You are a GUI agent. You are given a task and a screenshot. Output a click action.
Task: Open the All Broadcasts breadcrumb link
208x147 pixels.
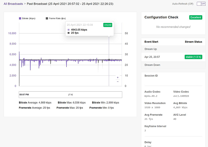point(13,4)
